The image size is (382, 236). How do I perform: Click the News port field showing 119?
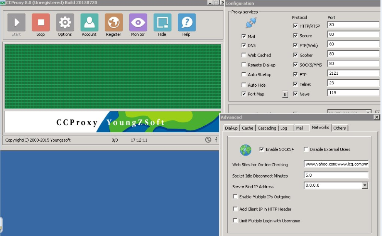click(353, 93)
